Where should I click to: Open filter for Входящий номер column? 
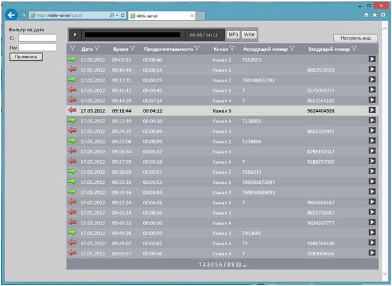[354, 49]
